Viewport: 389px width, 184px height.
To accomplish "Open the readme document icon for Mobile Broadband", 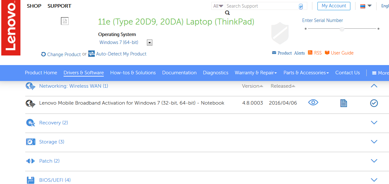I will coord(343,103).
